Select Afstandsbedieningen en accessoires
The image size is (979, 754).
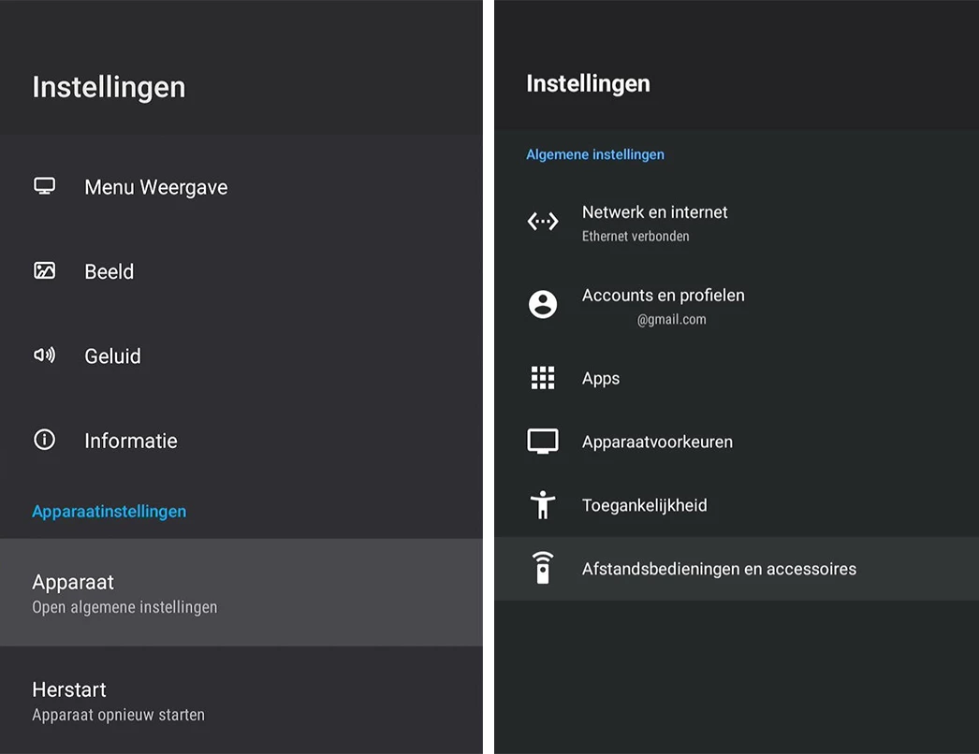718,569
